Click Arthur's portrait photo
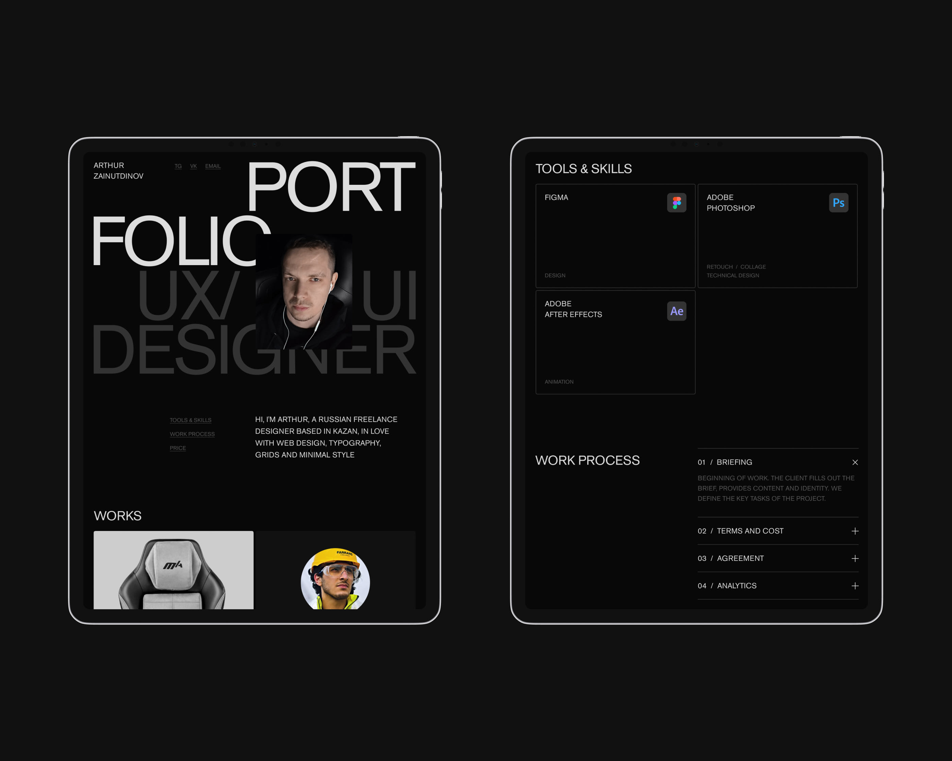The width and height of the screenshot is (952, 761). point(304,292)
